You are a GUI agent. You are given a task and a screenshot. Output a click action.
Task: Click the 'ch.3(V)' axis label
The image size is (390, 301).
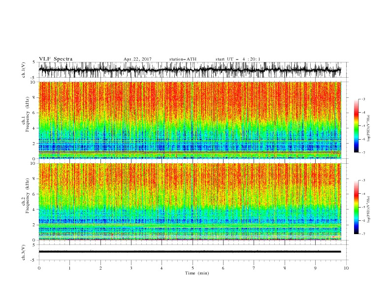tap(24, 252)
